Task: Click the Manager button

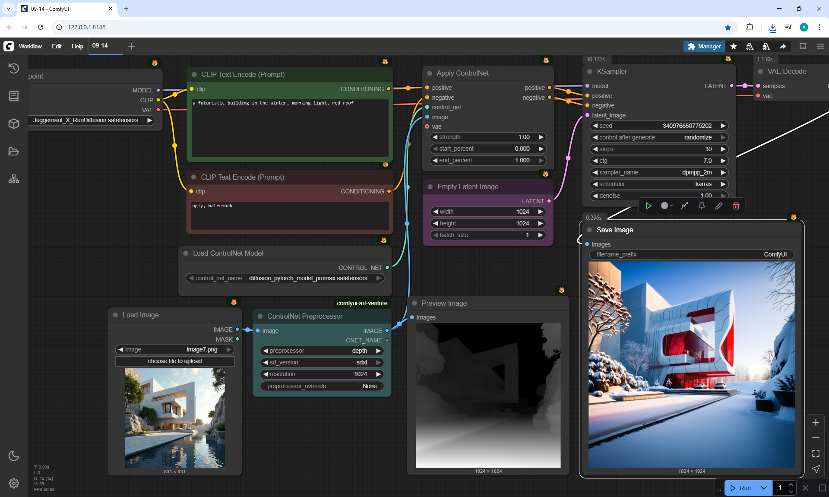Action: point(704,46)
